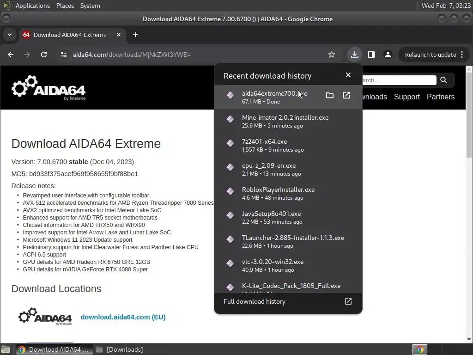Click the Chrome icon in system tray
This screenshot has height=355, width=473.
click(x=420, y=349)
